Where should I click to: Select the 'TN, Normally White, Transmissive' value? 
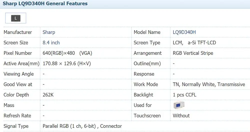(209, 84)
